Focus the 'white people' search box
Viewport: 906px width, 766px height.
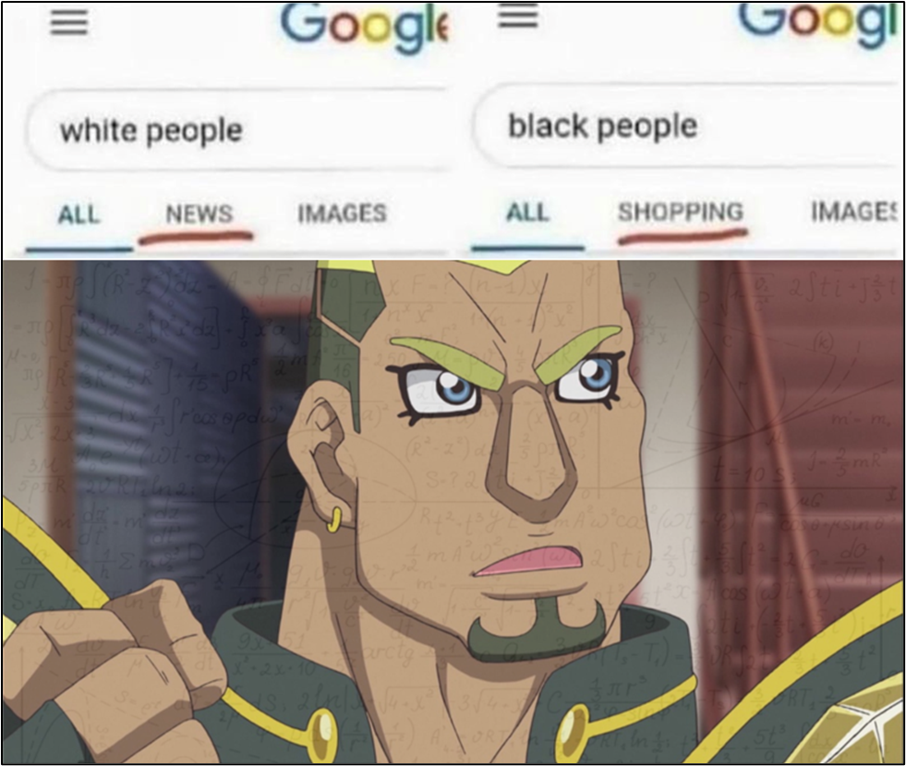[237, 130]
